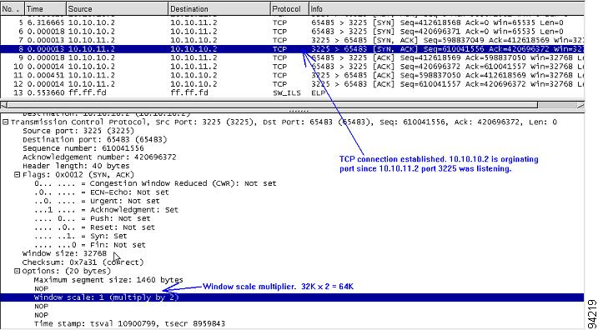
Task: Select the Congestion Window Reduced (CWR) flag line
Action: 155,183
